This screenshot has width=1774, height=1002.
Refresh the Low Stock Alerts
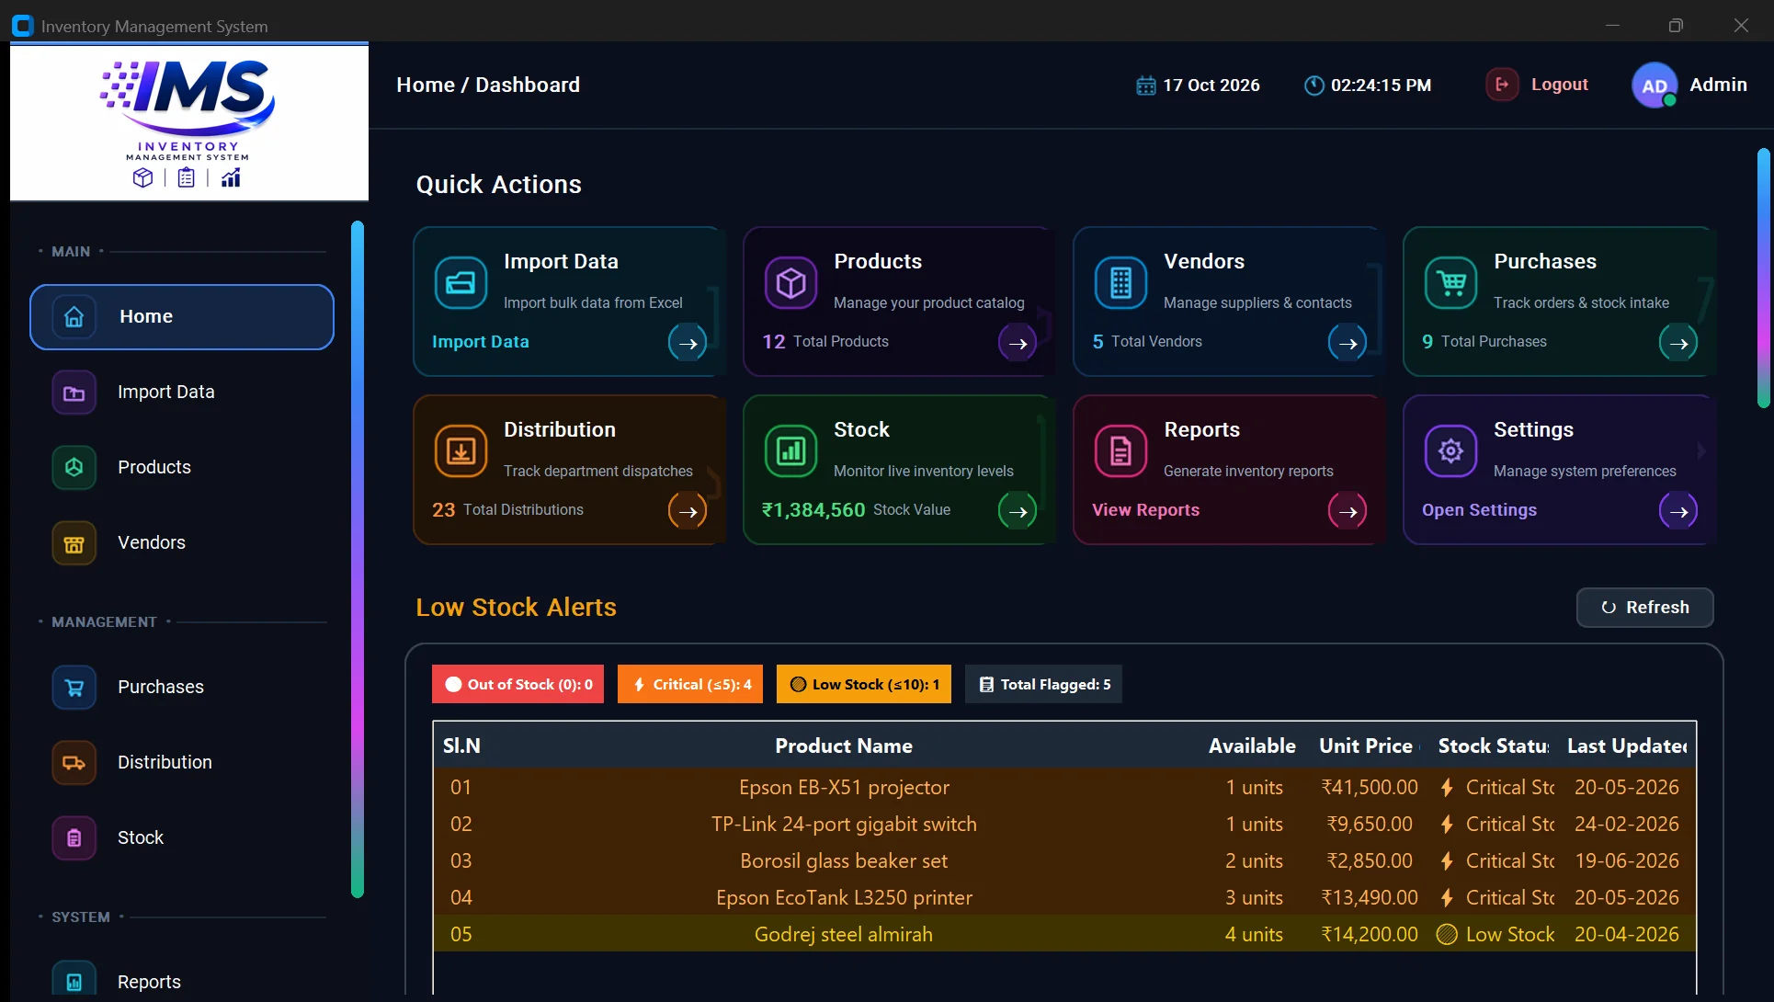(x=1644, y=608)
